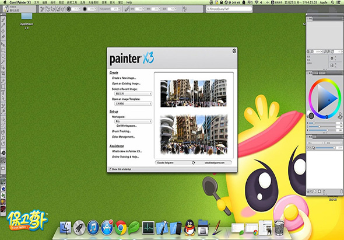Click the bottom color value slider
344x240 pixels.
[322, 130]
